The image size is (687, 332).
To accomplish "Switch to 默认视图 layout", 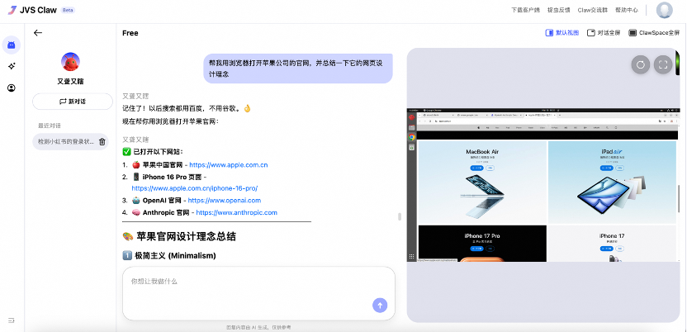I will tap(562, 33).
